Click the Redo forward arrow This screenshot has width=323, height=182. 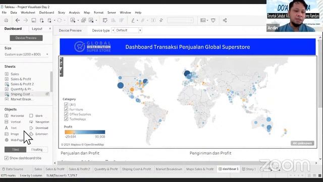point(26,20)
